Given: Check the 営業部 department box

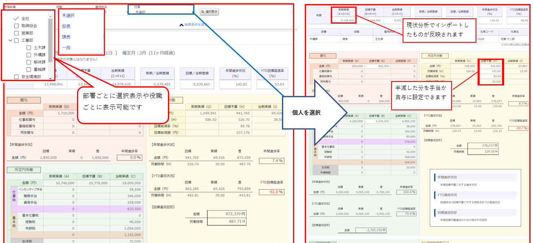Looking at the screenshot, I should [16, 33].
